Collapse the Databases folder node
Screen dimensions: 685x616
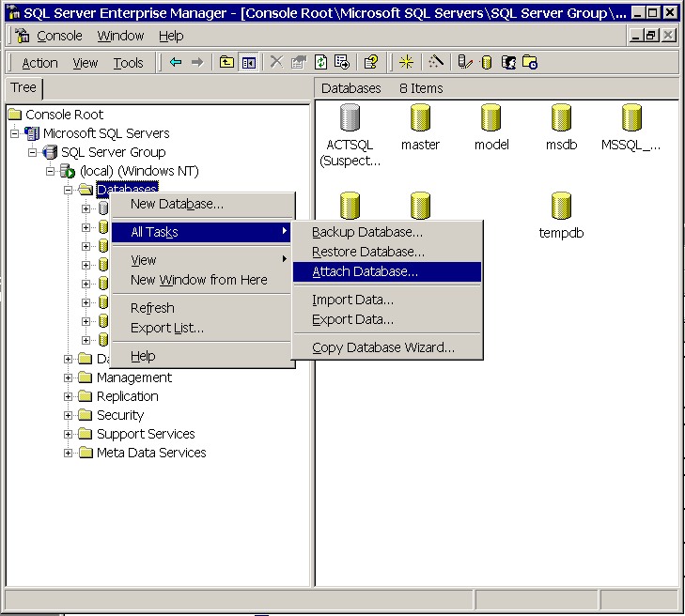(x=69, y=190)
